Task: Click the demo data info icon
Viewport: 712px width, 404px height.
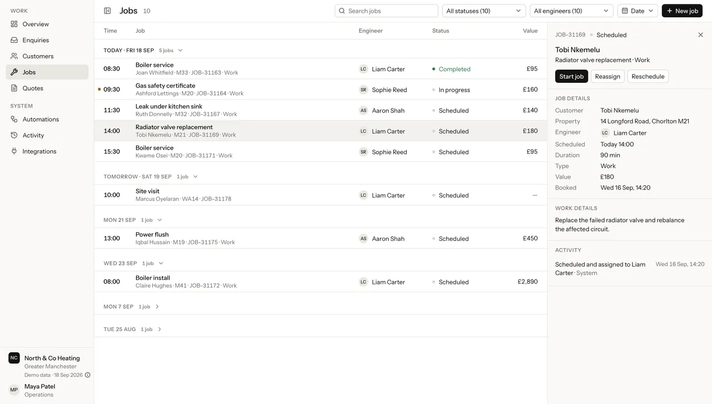Action: pyautogui.click(x=87, y=375)
